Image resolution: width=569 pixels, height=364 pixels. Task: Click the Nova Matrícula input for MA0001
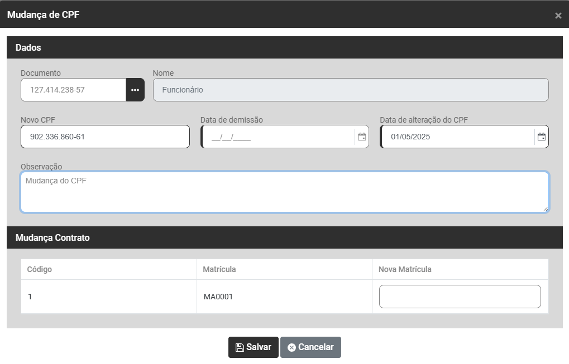click(x=460, y=297)
